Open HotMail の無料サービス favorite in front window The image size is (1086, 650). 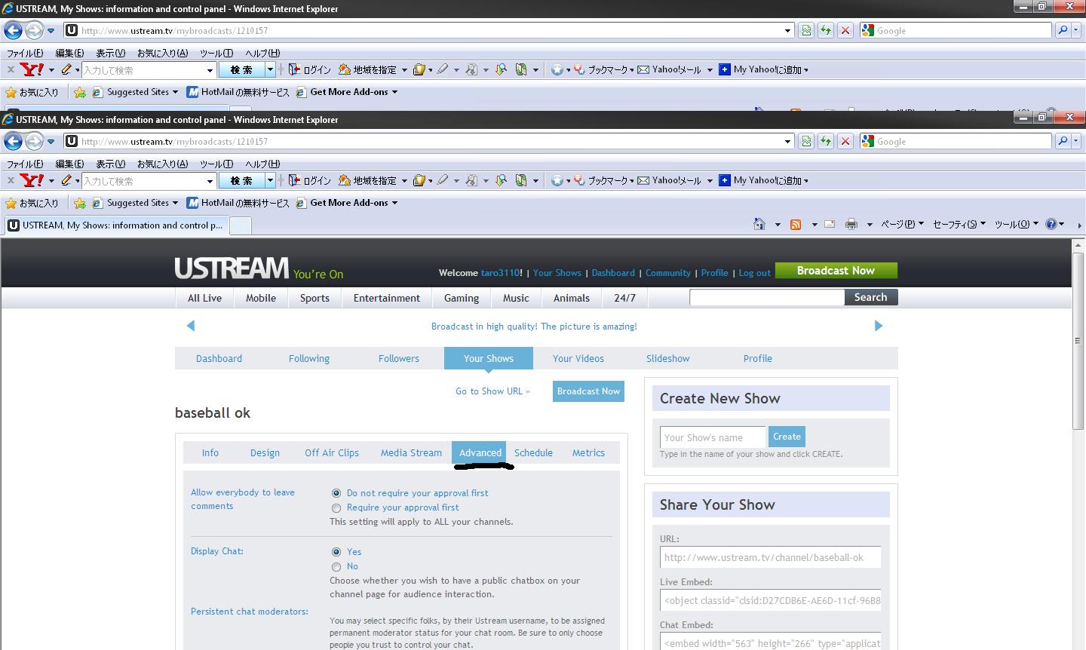(238, 203)
